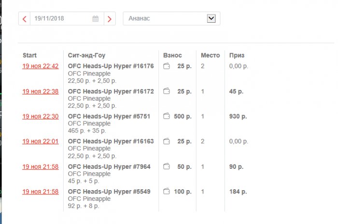
Task: Click the Приз column header
Action: pos(237,55)
